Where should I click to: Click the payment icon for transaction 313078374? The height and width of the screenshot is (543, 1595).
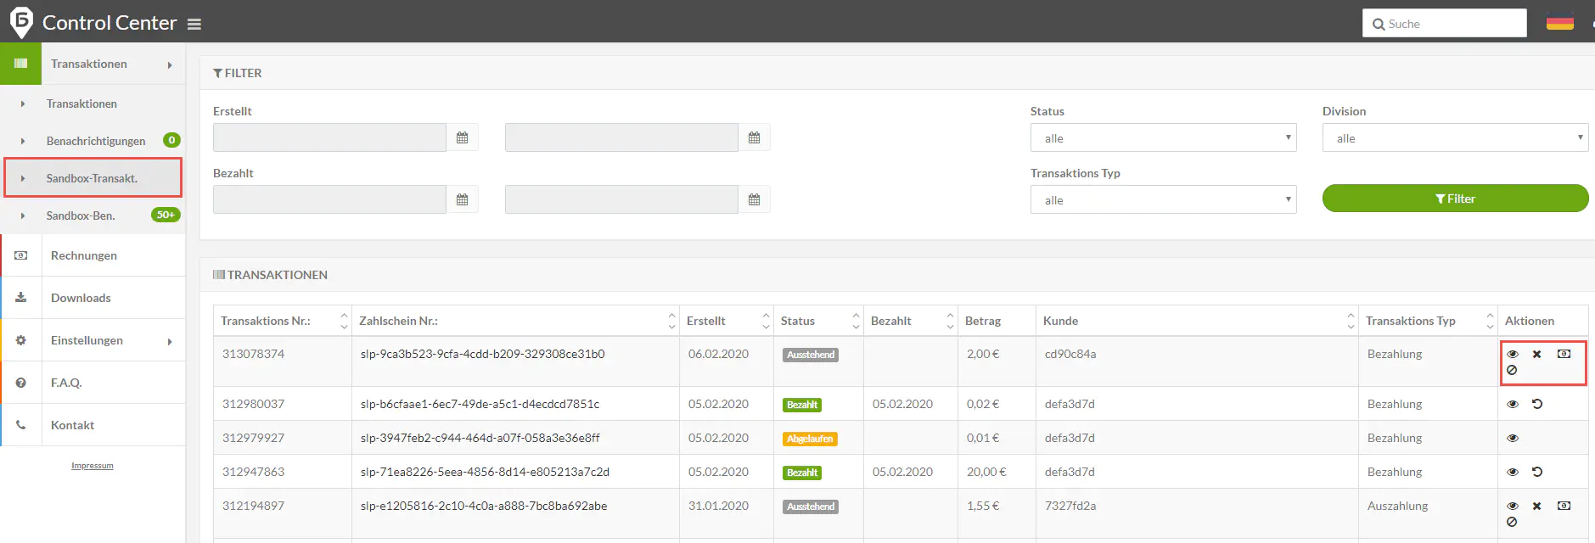coord(1564,354)
